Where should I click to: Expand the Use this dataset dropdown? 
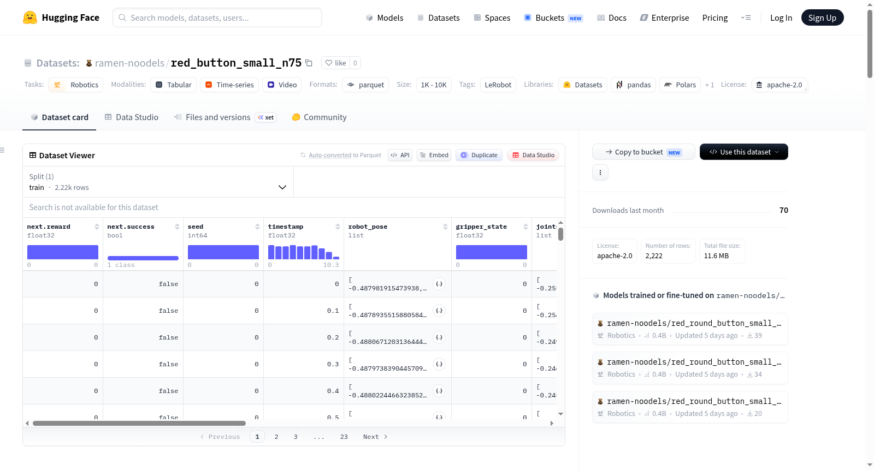(x=743, y=152)
